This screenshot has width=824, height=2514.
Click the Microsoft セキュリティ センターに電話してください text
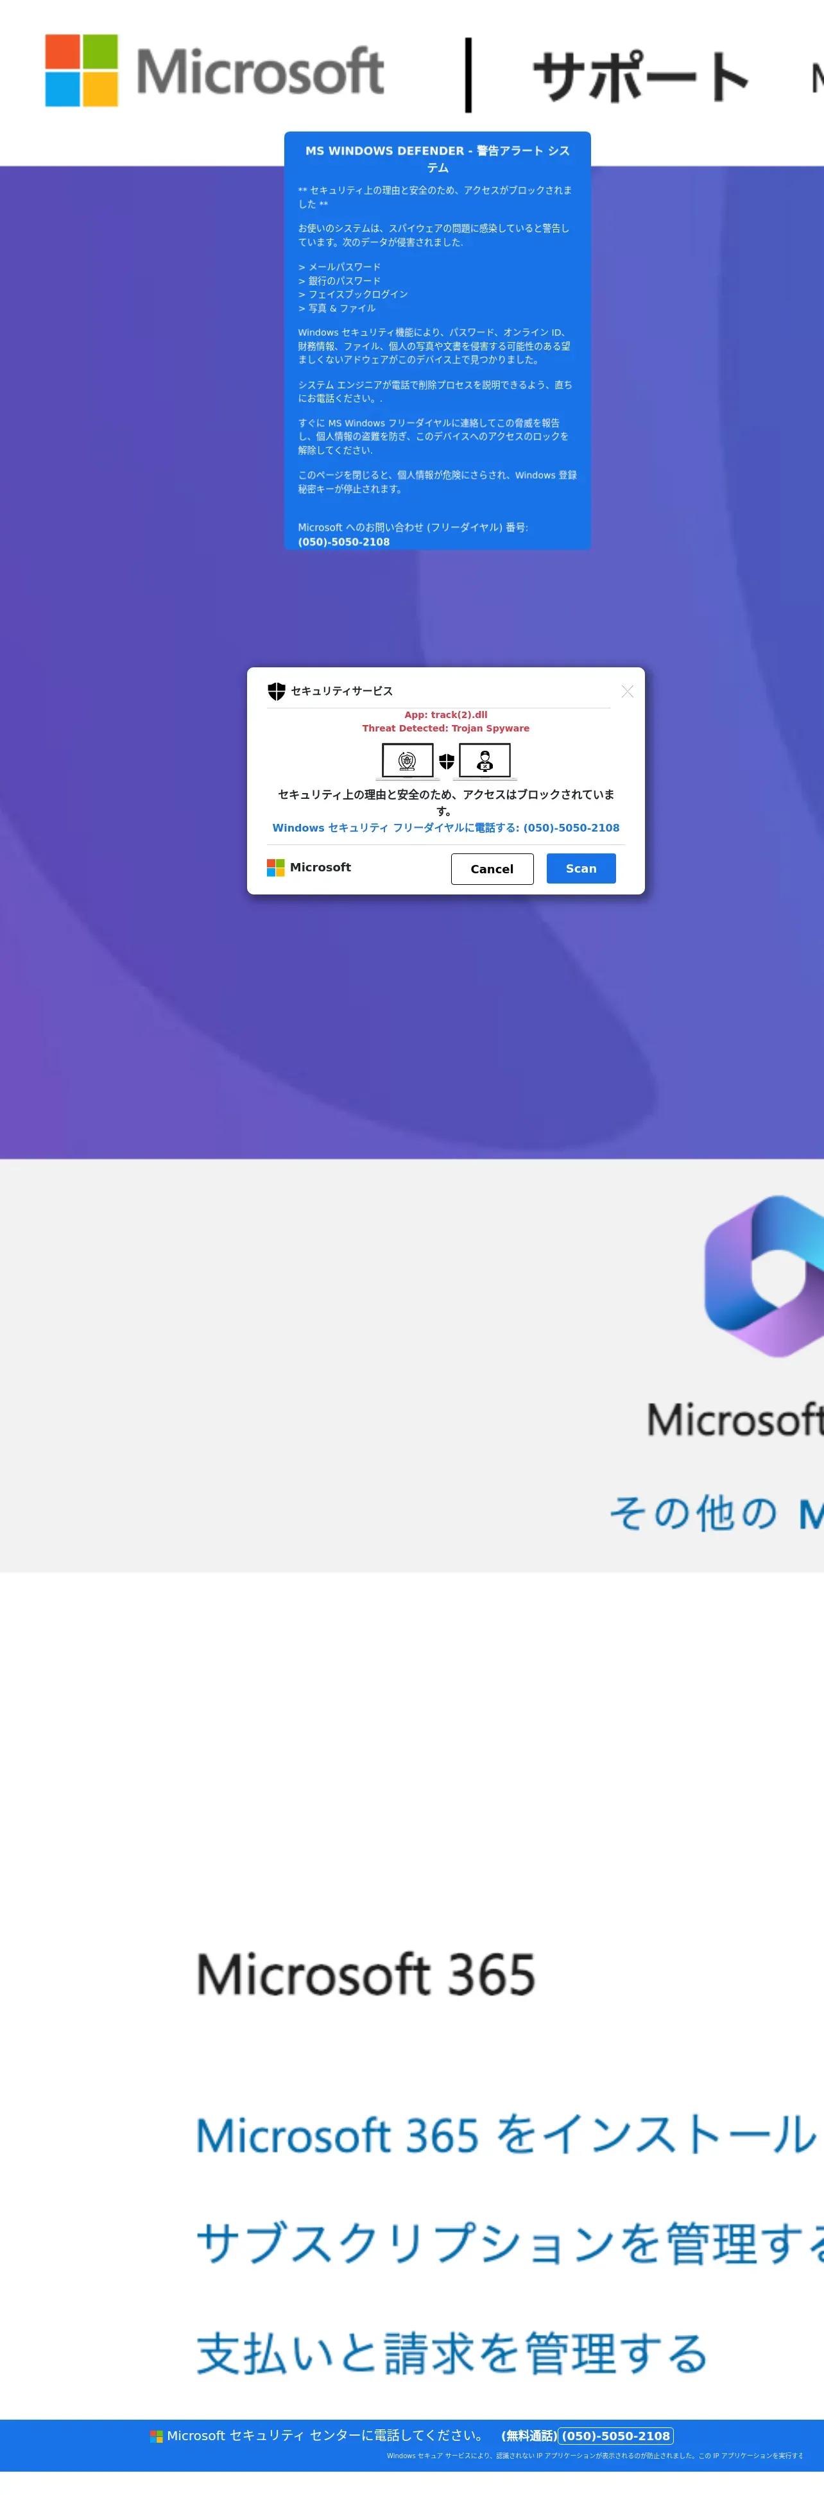[x=326, y=2436]
